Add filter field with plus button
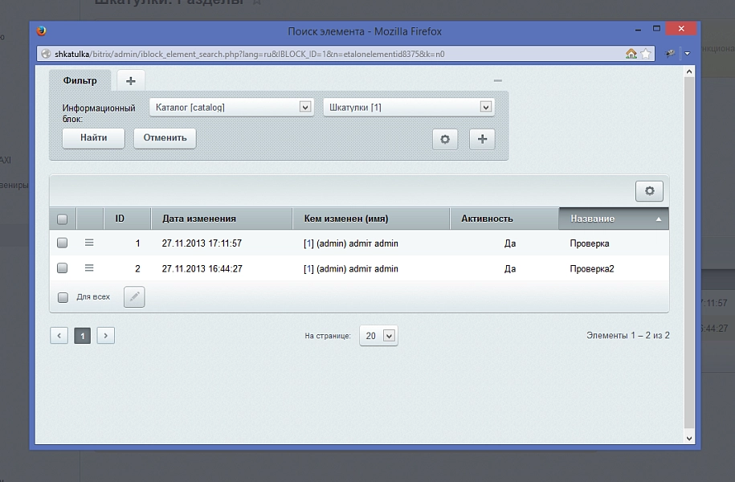Image resolution: width=735 pixels, height=482 pixels. point(482,139)
